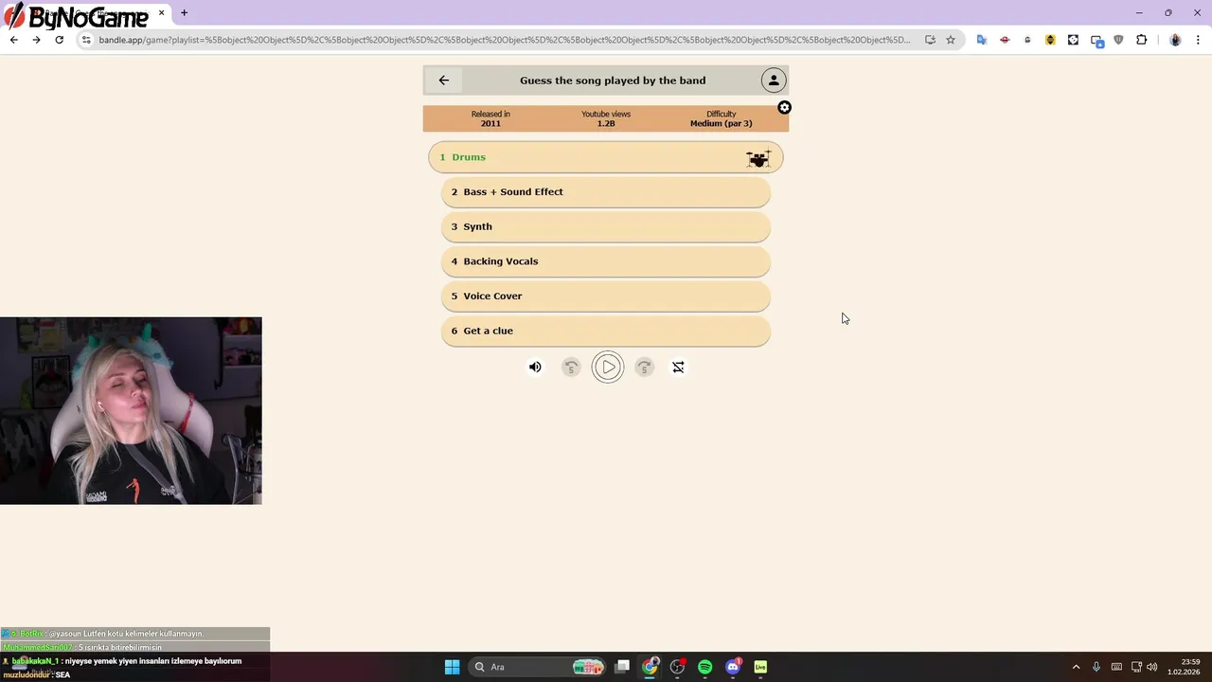Click the 'Released in 2011' info
This screenshot has width=1212, height=682.
pos(490,118)
